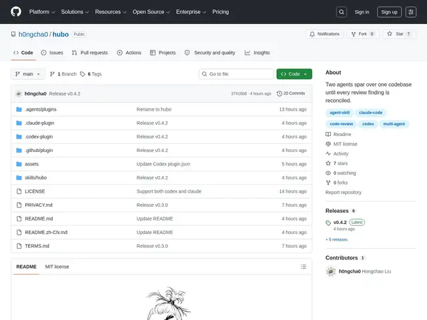This screenshot has width=427, height=320.
Task: Click the claude-code topic tag
Action: click(371, 113)
